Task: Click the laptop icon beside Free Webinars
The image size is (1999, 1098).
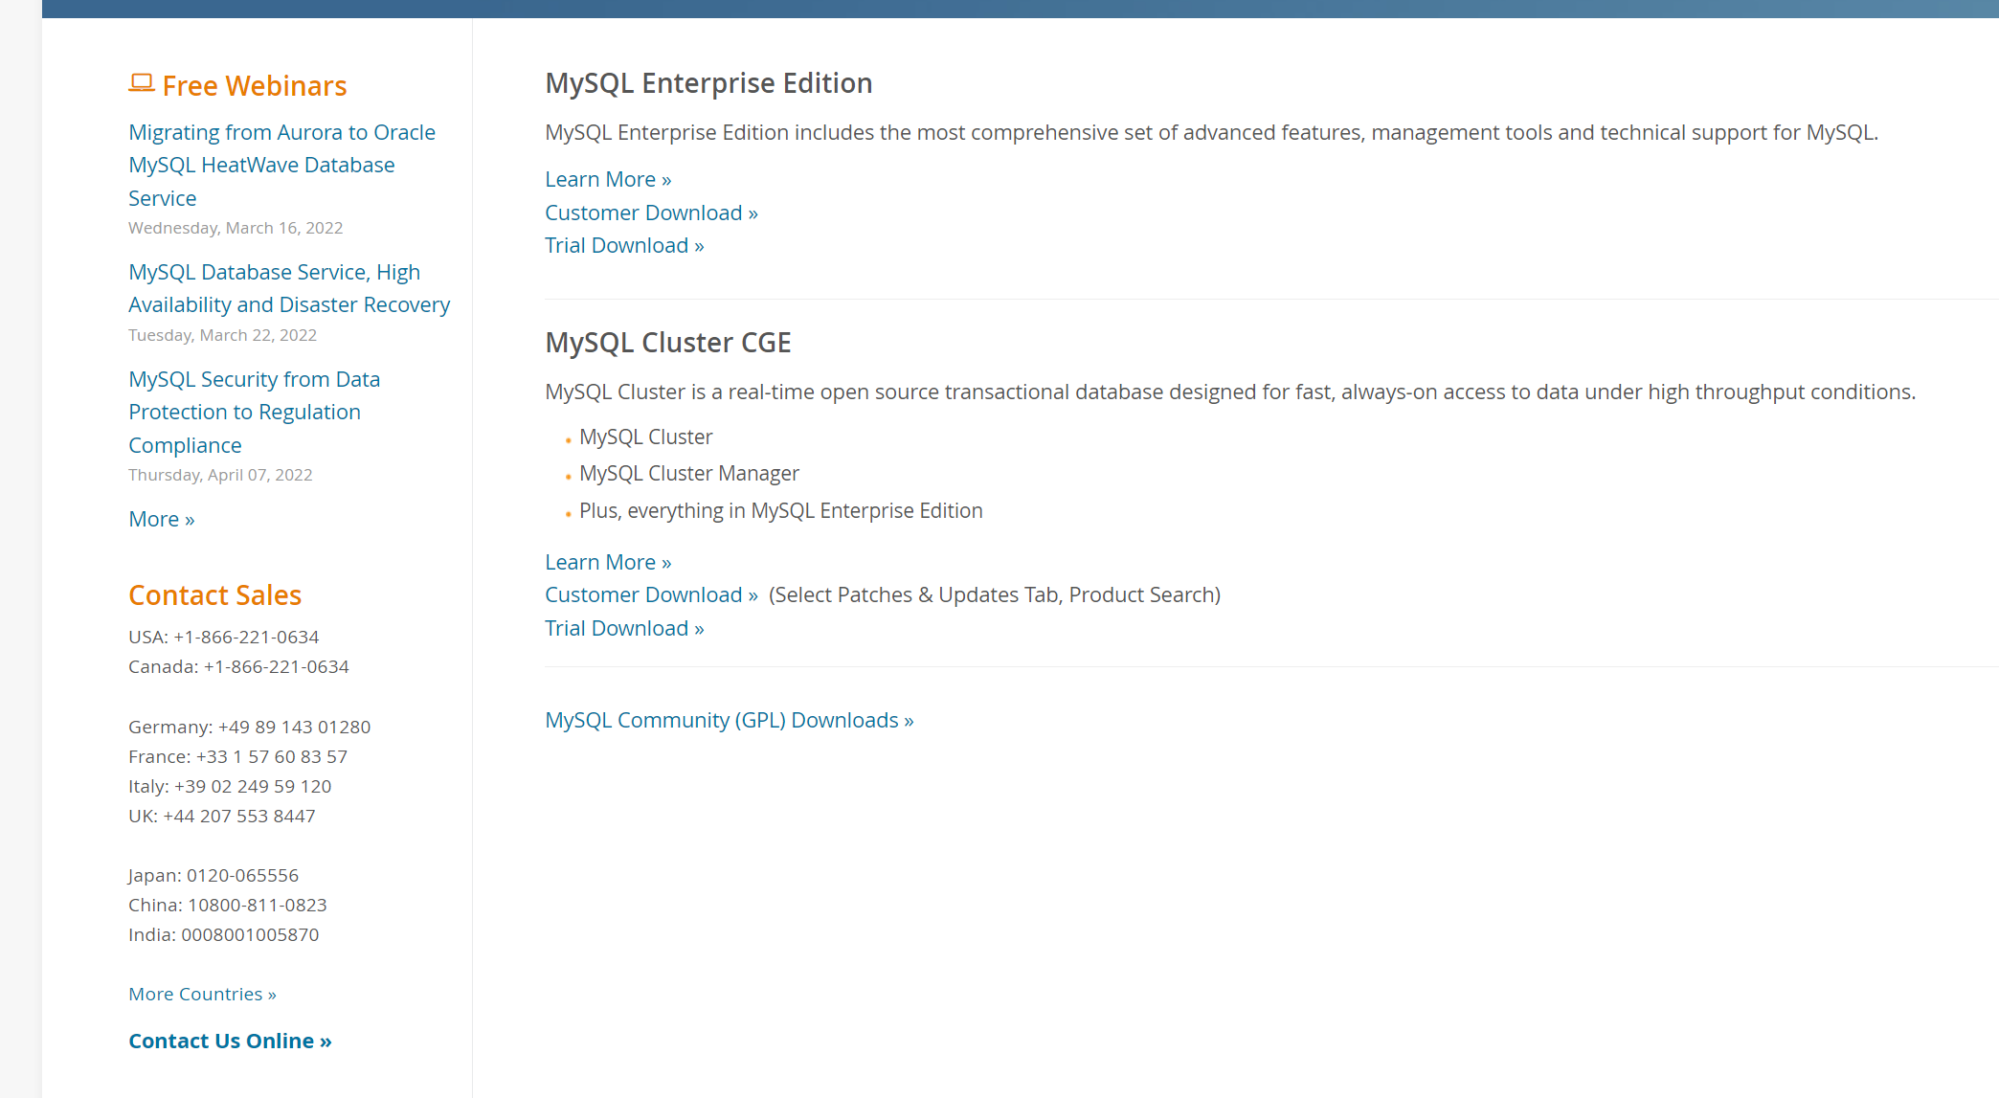Action: click(141, 83)
